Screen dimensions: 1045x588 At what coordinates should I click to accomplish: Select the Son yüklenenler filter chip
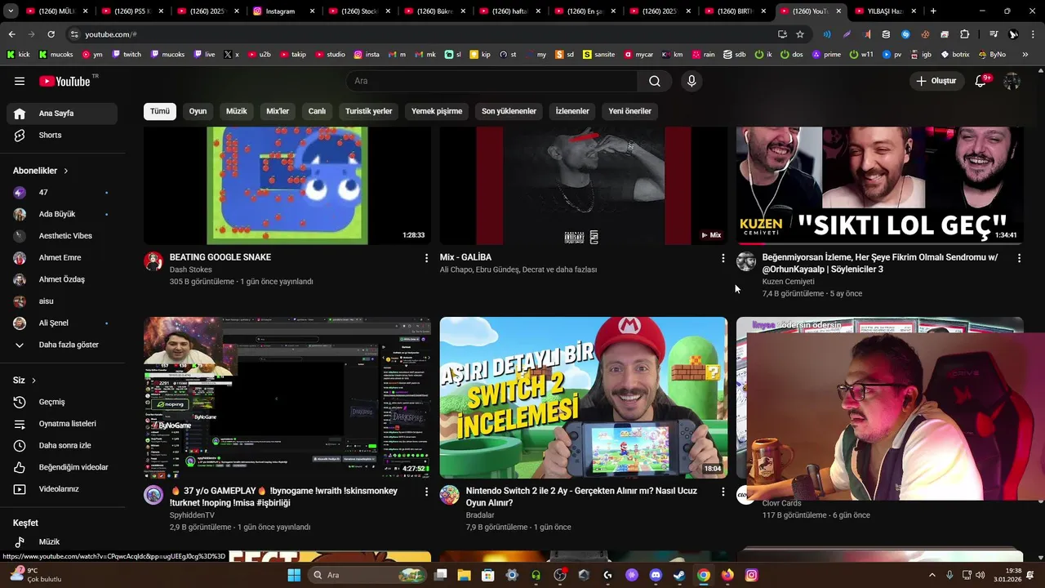click(x=509, y=111)
